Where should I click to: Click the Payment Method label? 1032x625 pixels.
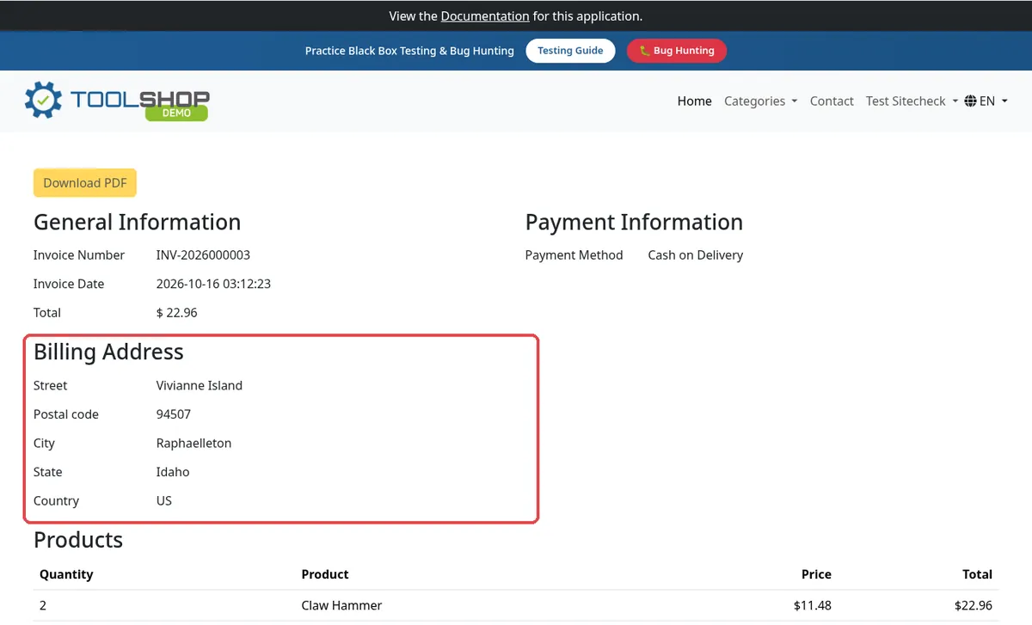pyautogui.click(x=574, y=255)
